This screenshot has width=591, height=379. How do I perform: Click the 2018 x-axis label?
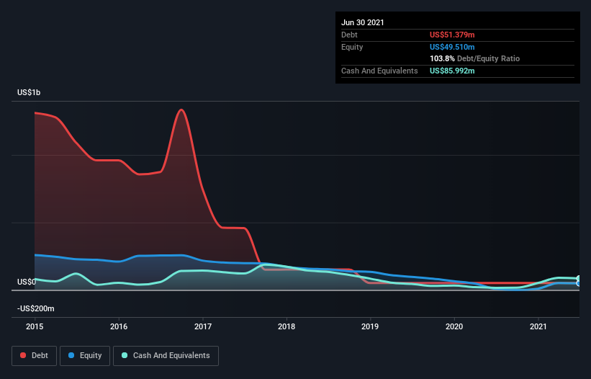(x=287, y=326)
